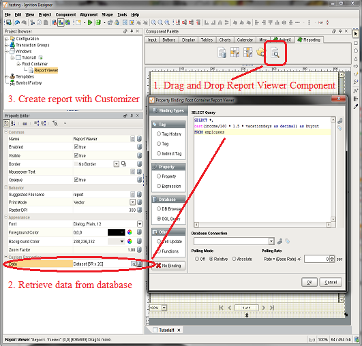Open the Database Connection dropdown

(271, 241)
